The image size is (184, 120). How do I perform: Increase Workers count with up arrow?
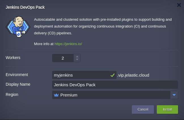(x=77, y=56)
